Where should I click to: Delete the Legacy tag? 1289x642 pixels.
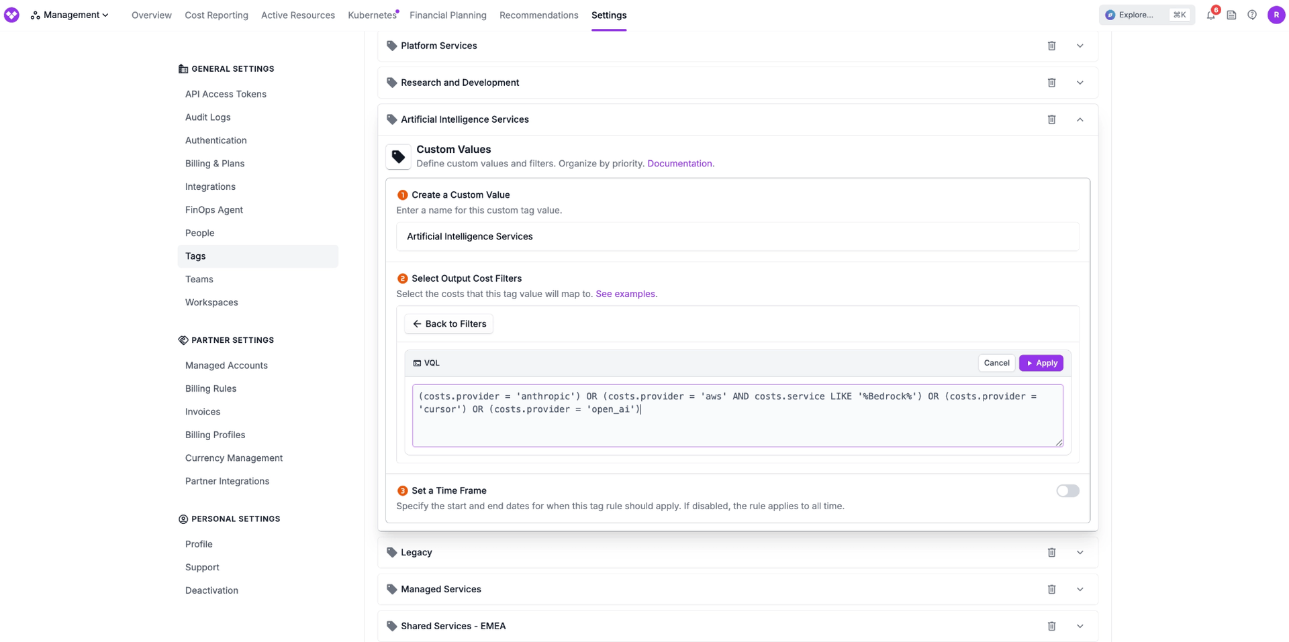[x=1051, y=552]
